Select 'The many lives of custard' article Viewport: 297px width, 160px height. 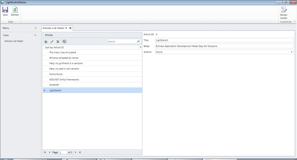click(92, 52)
